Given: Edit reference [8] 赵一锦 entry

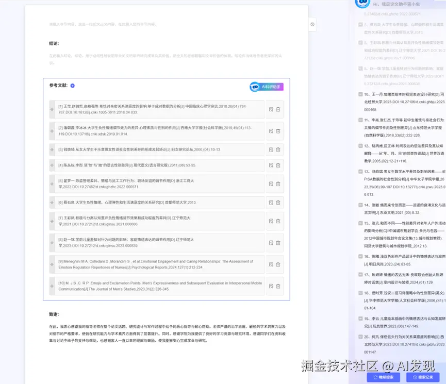Looking at the screenshot, I should pyautogui.click(x=271, y=243).
